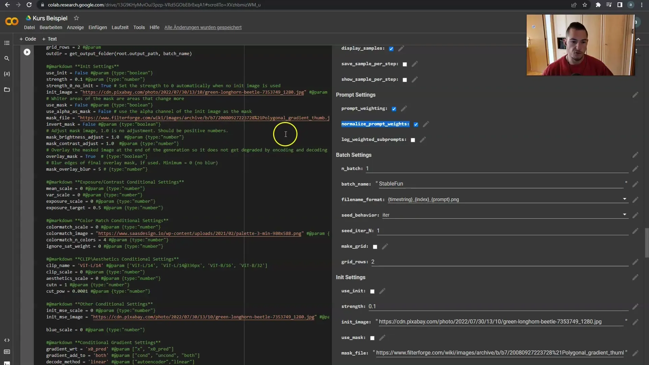
Task: Open the Laufzeit menu
Action: click(x=120, y=27)
